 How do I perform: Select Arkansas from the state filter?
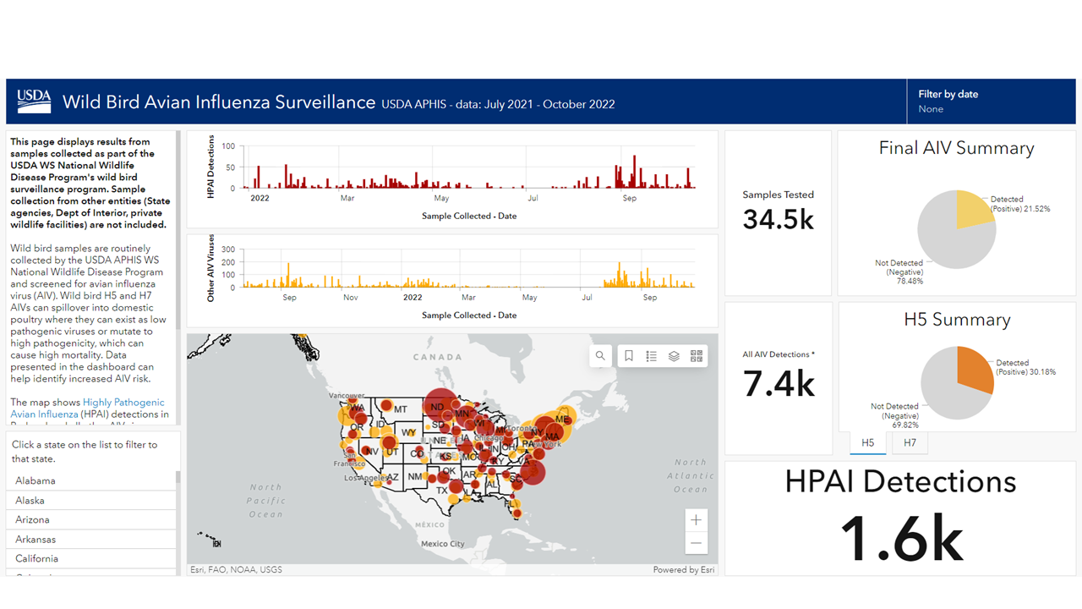(x=36, y=539)
